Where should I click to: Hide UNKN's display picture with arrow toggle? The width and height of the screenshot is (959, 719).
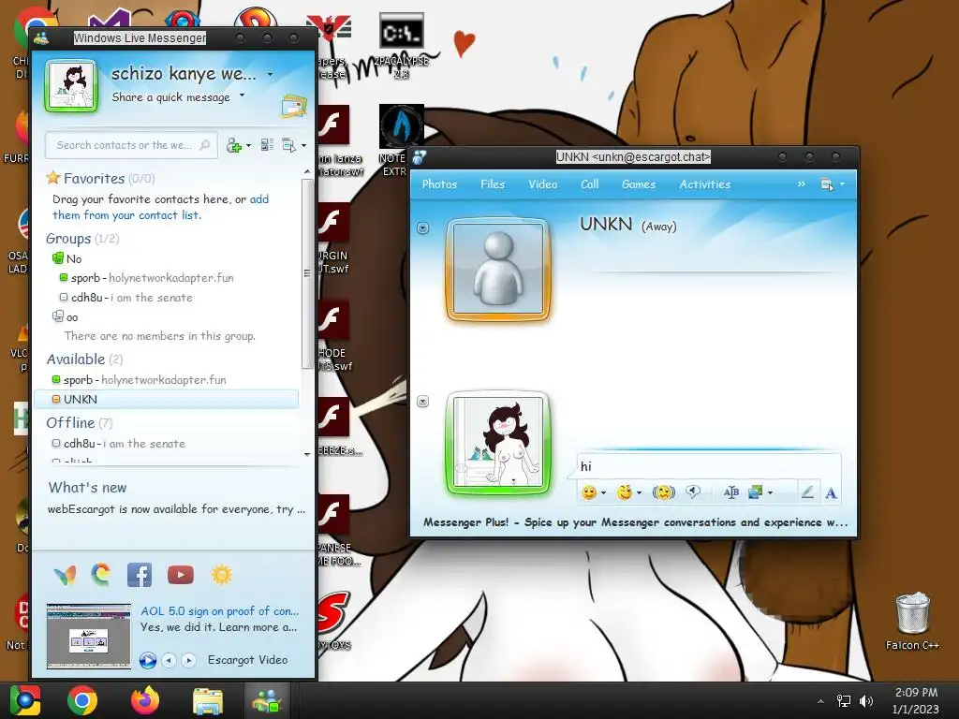click(x=422, y=228)
